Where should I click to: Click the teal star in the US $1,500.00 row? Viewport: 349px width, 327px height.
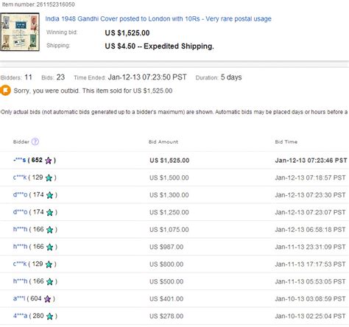click(x=49, y=177)
